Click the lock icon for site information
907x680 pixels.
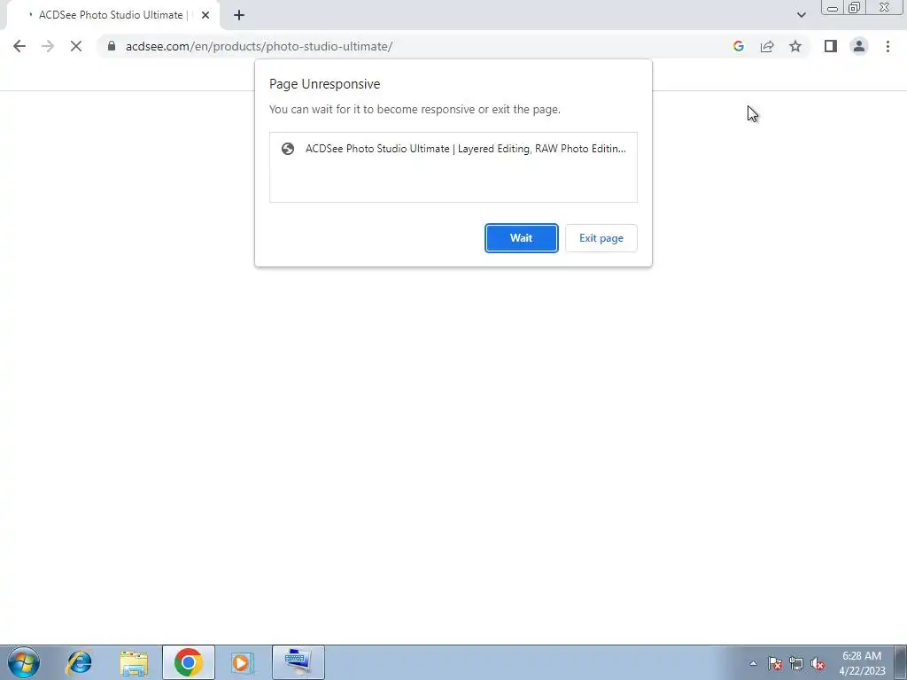[x=112, y=46]
